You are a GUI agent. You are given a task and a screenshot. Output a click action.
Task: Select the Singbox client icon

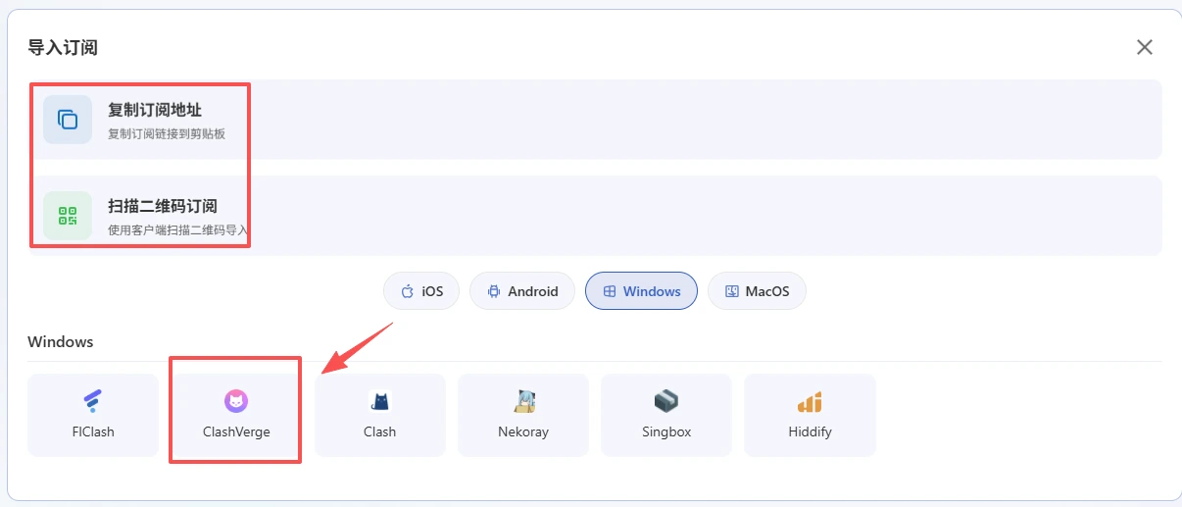(666, 400)
